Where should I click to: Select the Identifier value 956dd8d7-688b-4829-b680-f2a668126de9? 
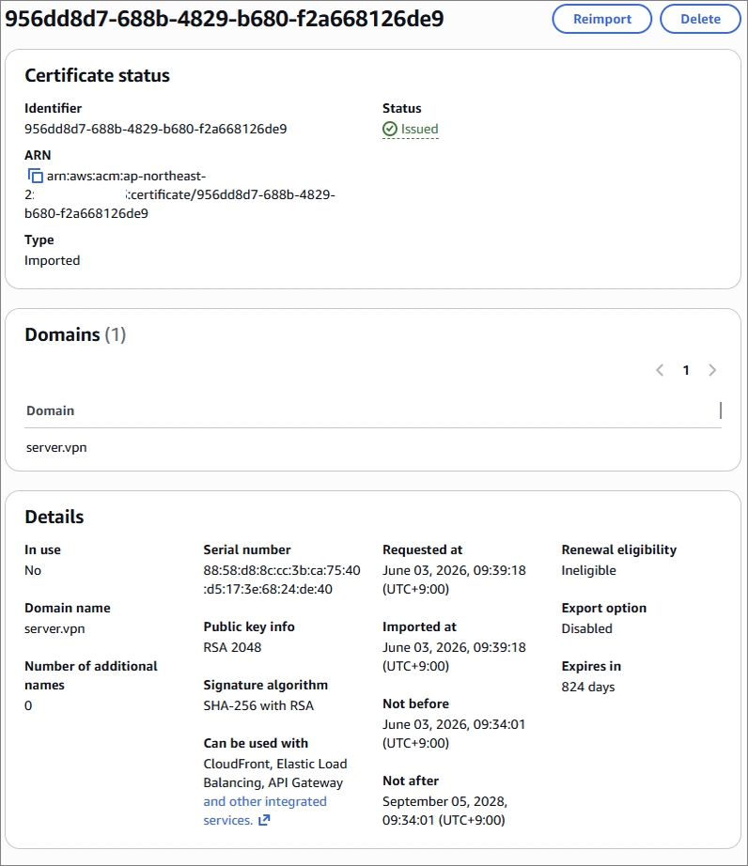coord(155,129)
